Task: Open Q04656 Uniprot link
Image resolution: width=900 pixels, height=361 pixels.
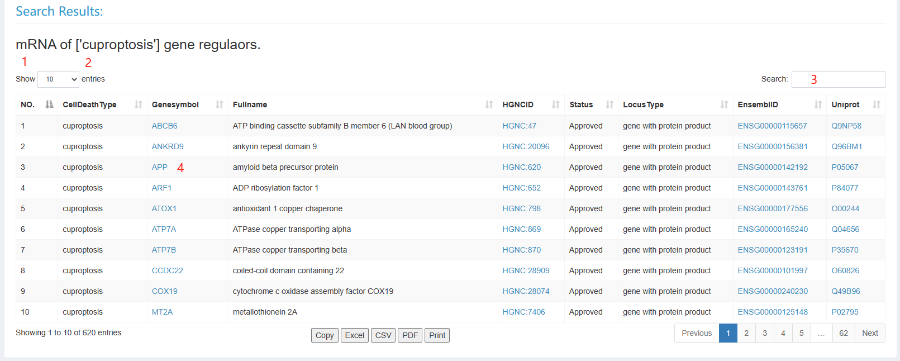Action: pos(845,229)
